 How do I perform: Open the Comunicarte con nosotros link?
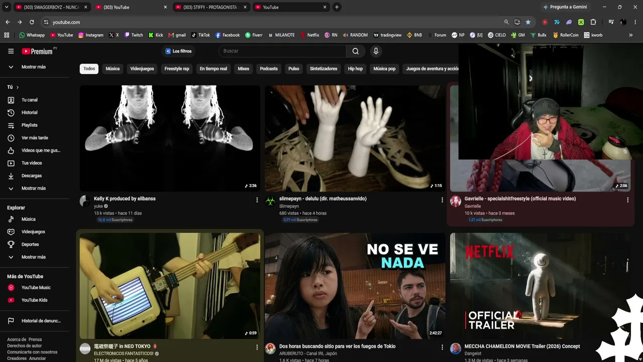[x=32, y=352]
